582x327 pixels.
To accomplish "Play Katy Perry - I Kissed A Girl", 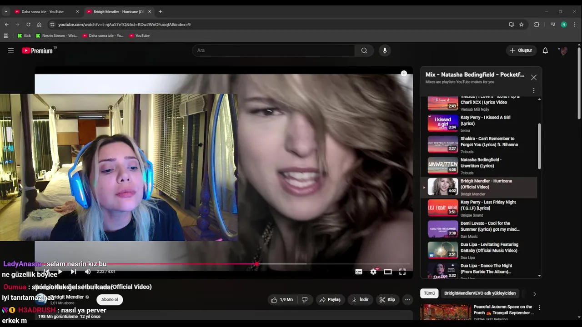I will [x=478, y=124].
